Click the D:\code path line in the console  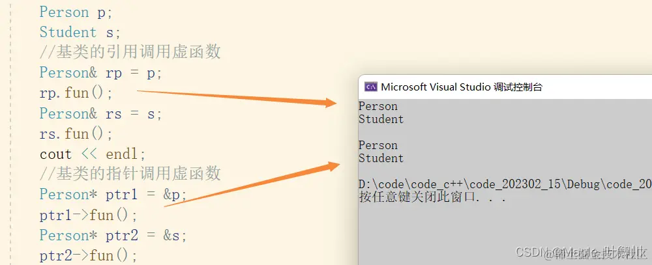pyautogui.click(x=505, y=184)
